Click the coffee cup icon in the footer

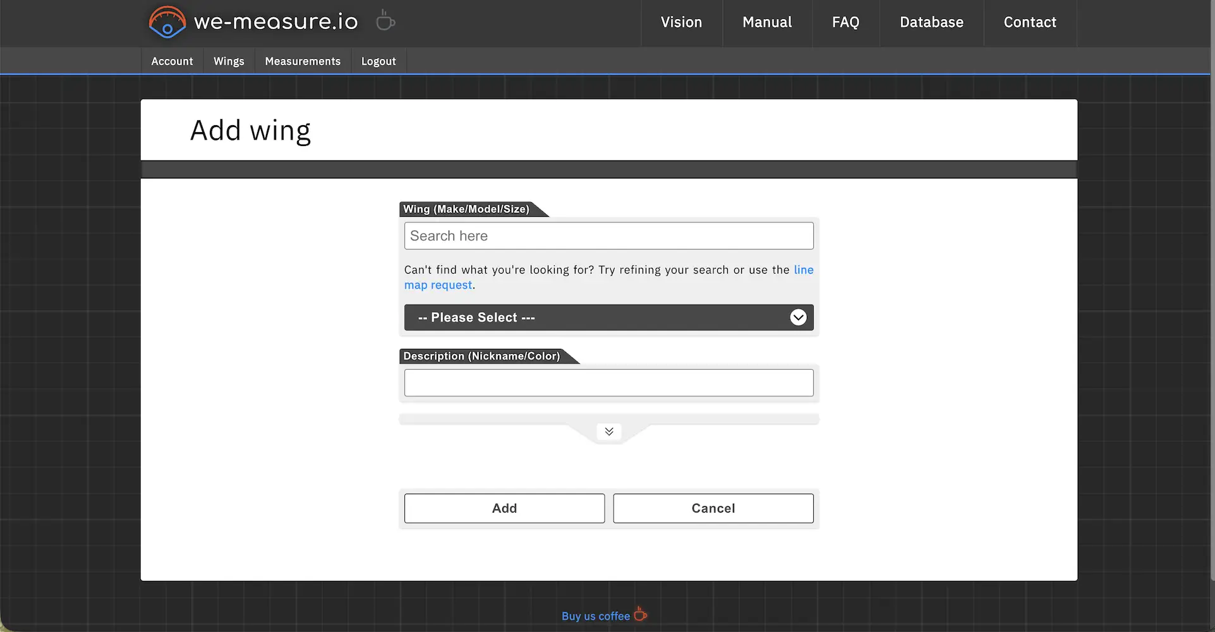coord(640,614)
